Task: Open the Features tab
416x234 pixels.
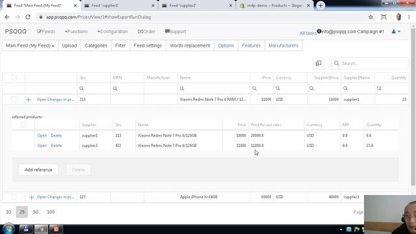Action: [x=252, y=45]
